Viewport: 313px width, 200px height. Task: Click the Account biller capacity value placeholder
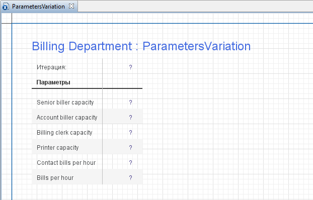point(130,118)
